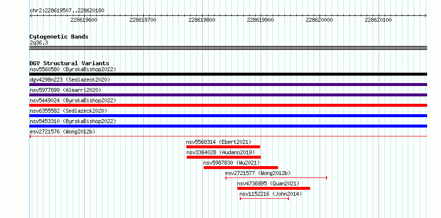Click the red nsv5987830 variant bar
Image resolution: width=441 pixels, height=218 pixels.
[241, 168]
